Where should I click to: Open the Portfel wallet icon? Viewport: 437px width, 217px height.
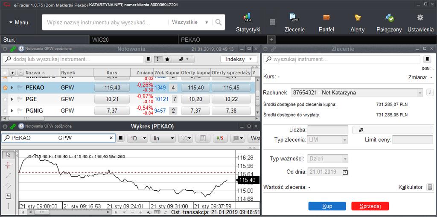pyautogui.click(x=326, y=17)
